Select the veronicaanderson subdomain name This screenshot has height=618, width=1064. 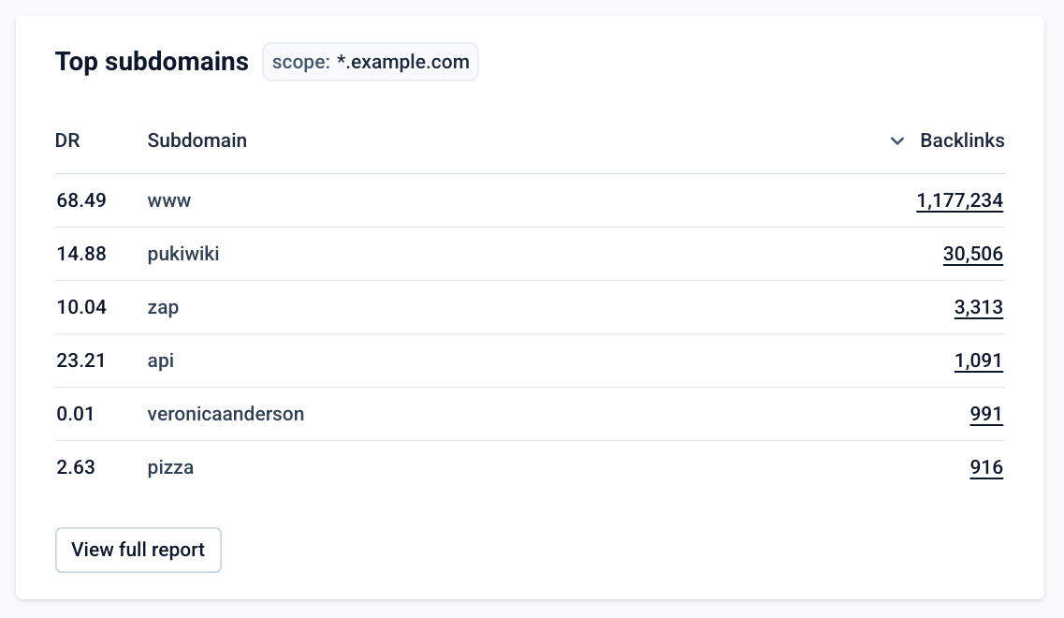click(226, 414)
